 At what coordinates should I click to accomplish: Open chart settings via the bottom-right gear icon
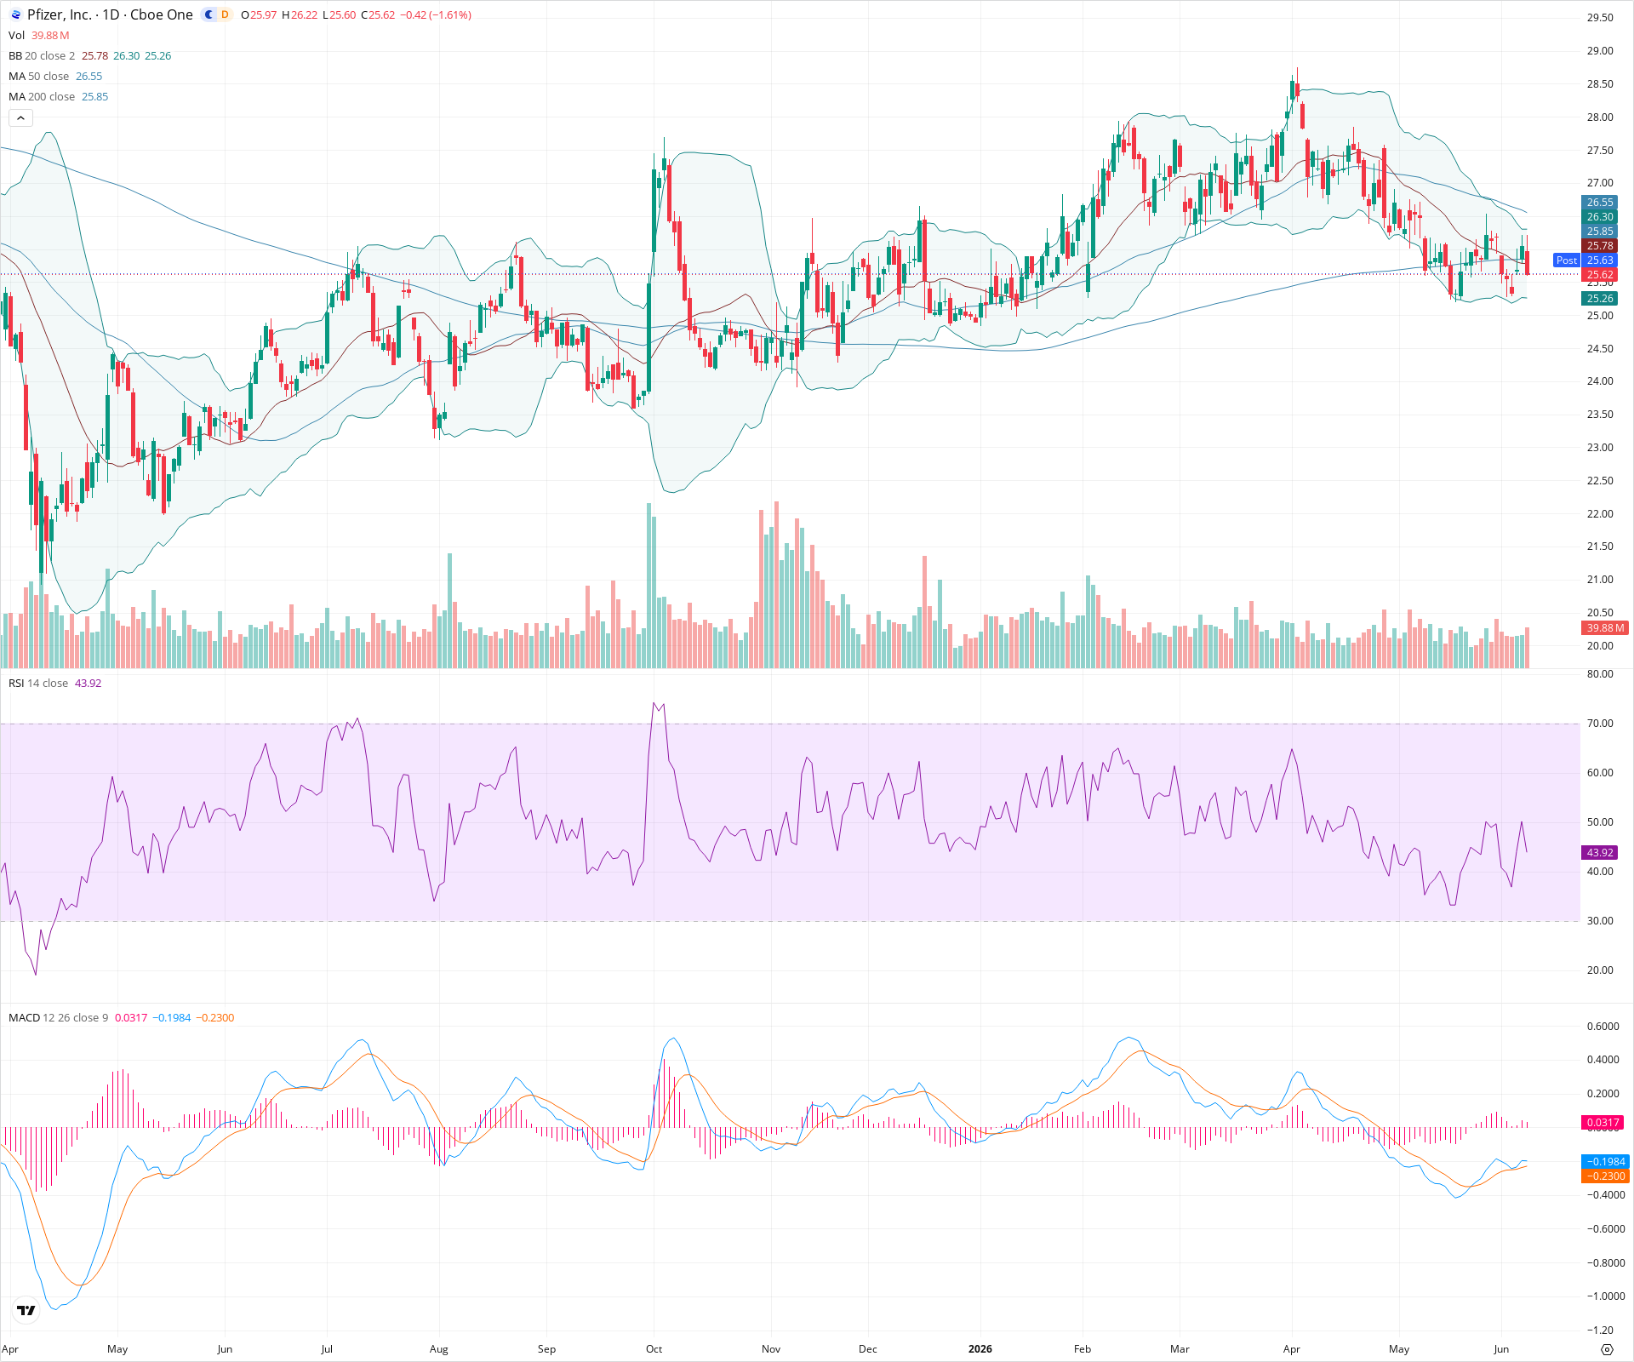click(1607, 1349)
